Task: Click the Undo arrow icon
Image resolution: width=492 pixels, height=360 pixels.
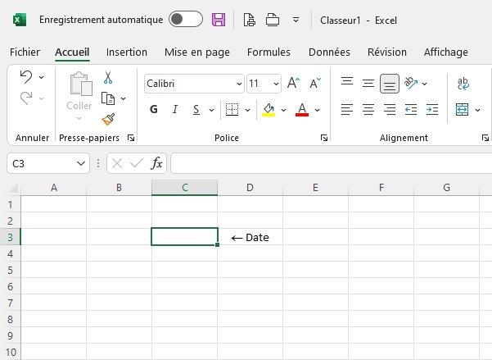Action: coord(26,77)
